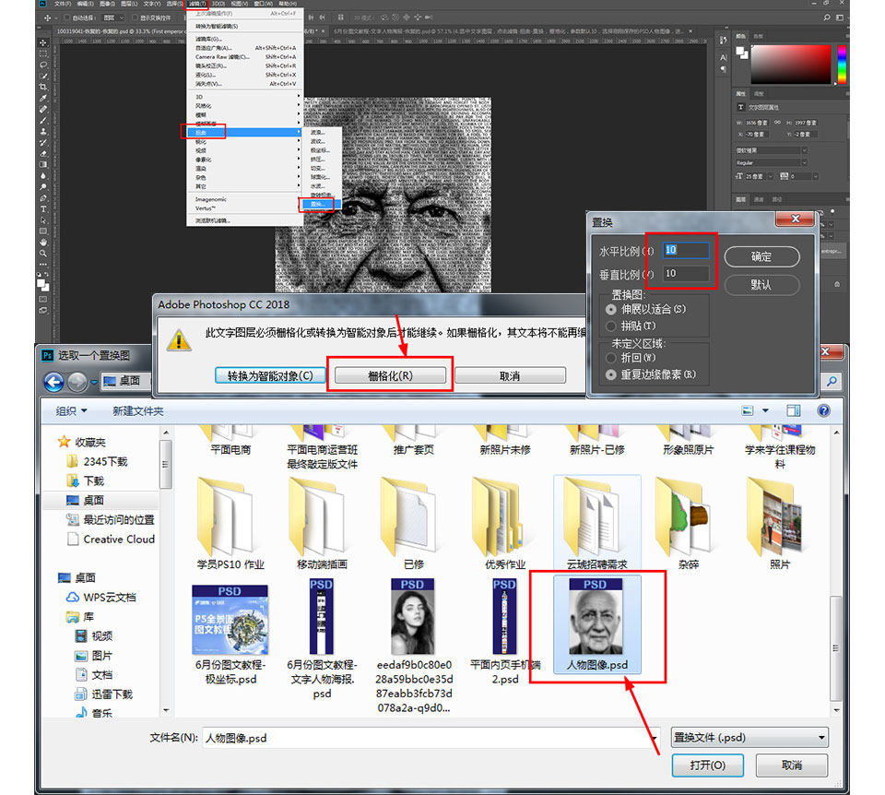This screenshot has width=885, height=795.
Task: Select the Horizontal Type tool
Action: (x=43, y=209)
